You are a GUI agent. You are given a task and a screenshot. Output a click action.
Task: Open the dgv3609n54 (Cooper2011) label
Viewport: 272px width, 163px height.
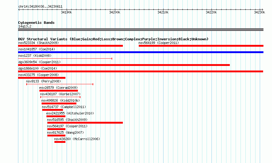(x=39, y=62)
